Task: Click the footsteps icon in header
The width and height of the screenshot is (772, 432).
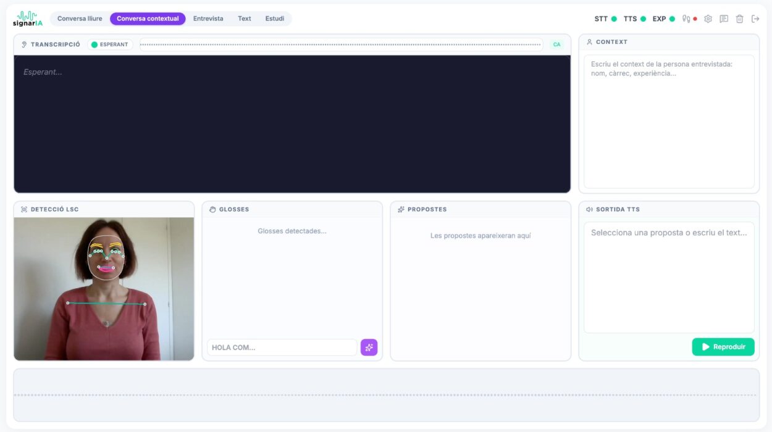Action: pyautogui.click(x=686, y=19)
